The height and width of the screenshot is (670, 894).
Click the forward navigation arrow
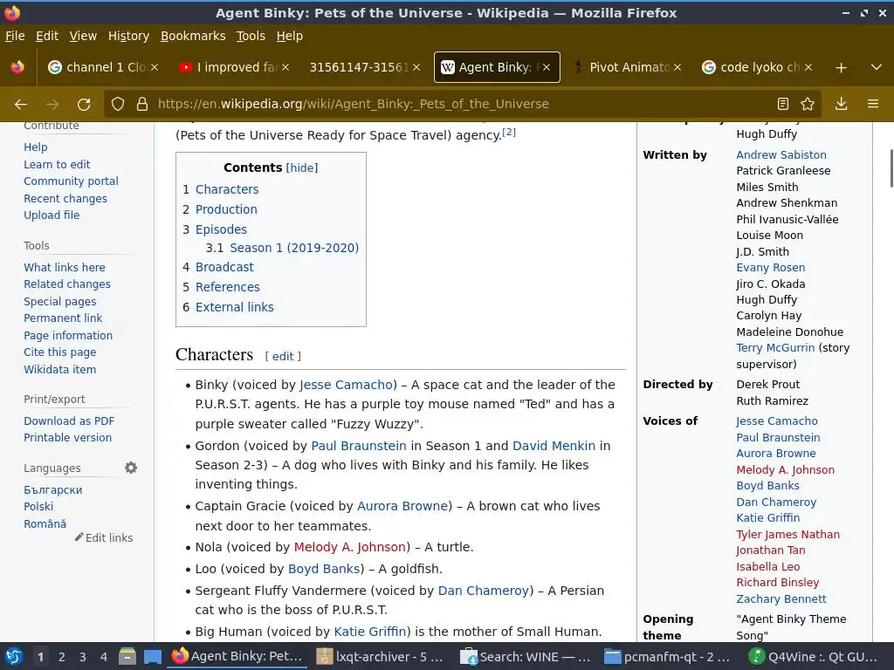click(x=52, y=104)
